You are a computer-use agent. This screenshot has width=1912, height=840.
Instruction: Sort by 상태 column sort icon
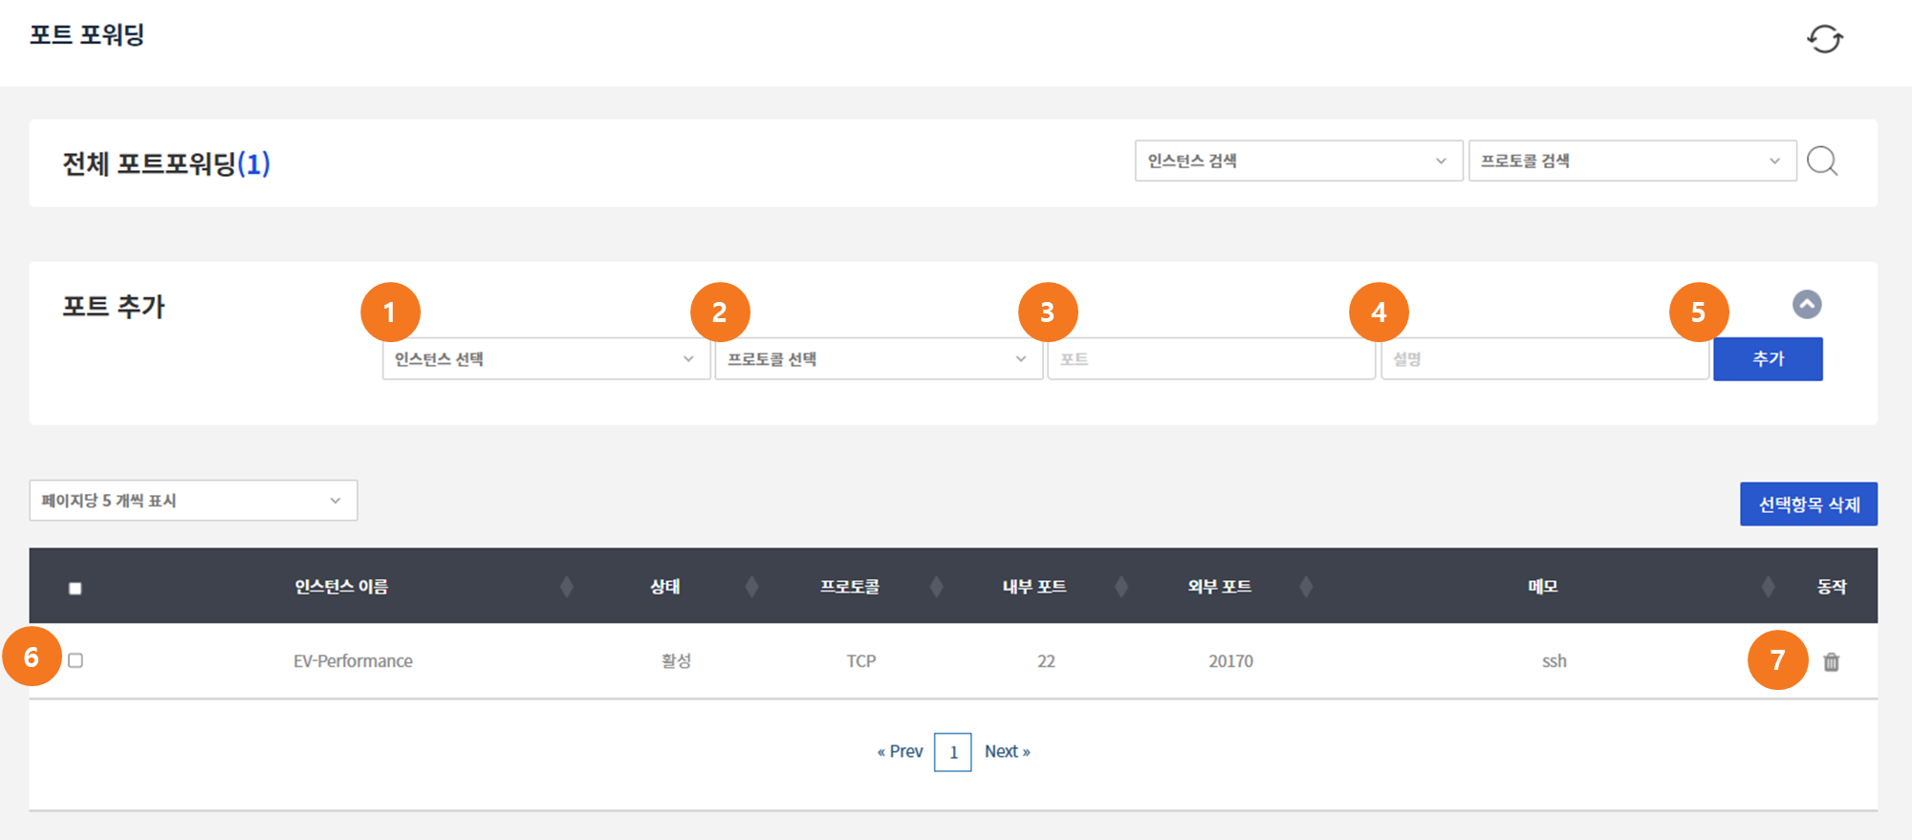[751, 587]
